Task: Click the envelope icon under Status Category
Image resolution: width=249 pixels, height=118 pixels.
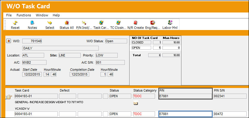Action: coord(136,103)
